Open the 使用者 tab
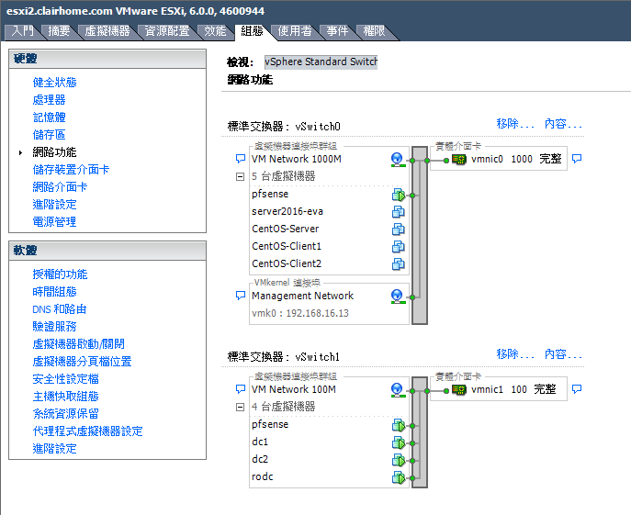 click(295, 31)
